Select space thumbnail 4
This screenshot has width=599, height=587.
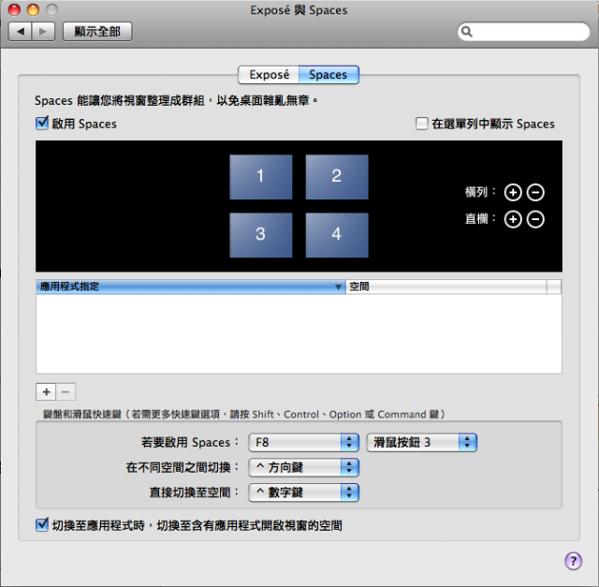coord(337,235)
